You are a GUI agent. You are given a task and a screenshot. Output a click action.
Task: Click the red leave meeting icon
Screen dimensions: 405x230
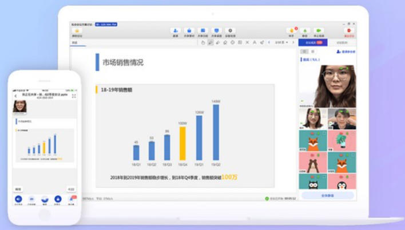(348, 30)
